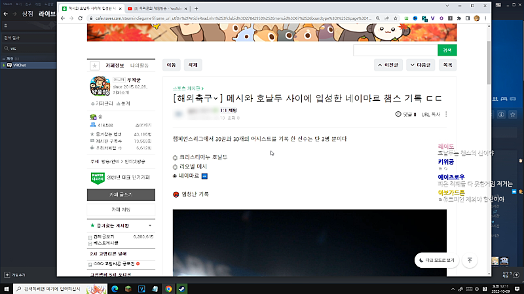Click the 초대하기 invite link
Viewport: 524px width, 294px height.
(x=143, y=125)
